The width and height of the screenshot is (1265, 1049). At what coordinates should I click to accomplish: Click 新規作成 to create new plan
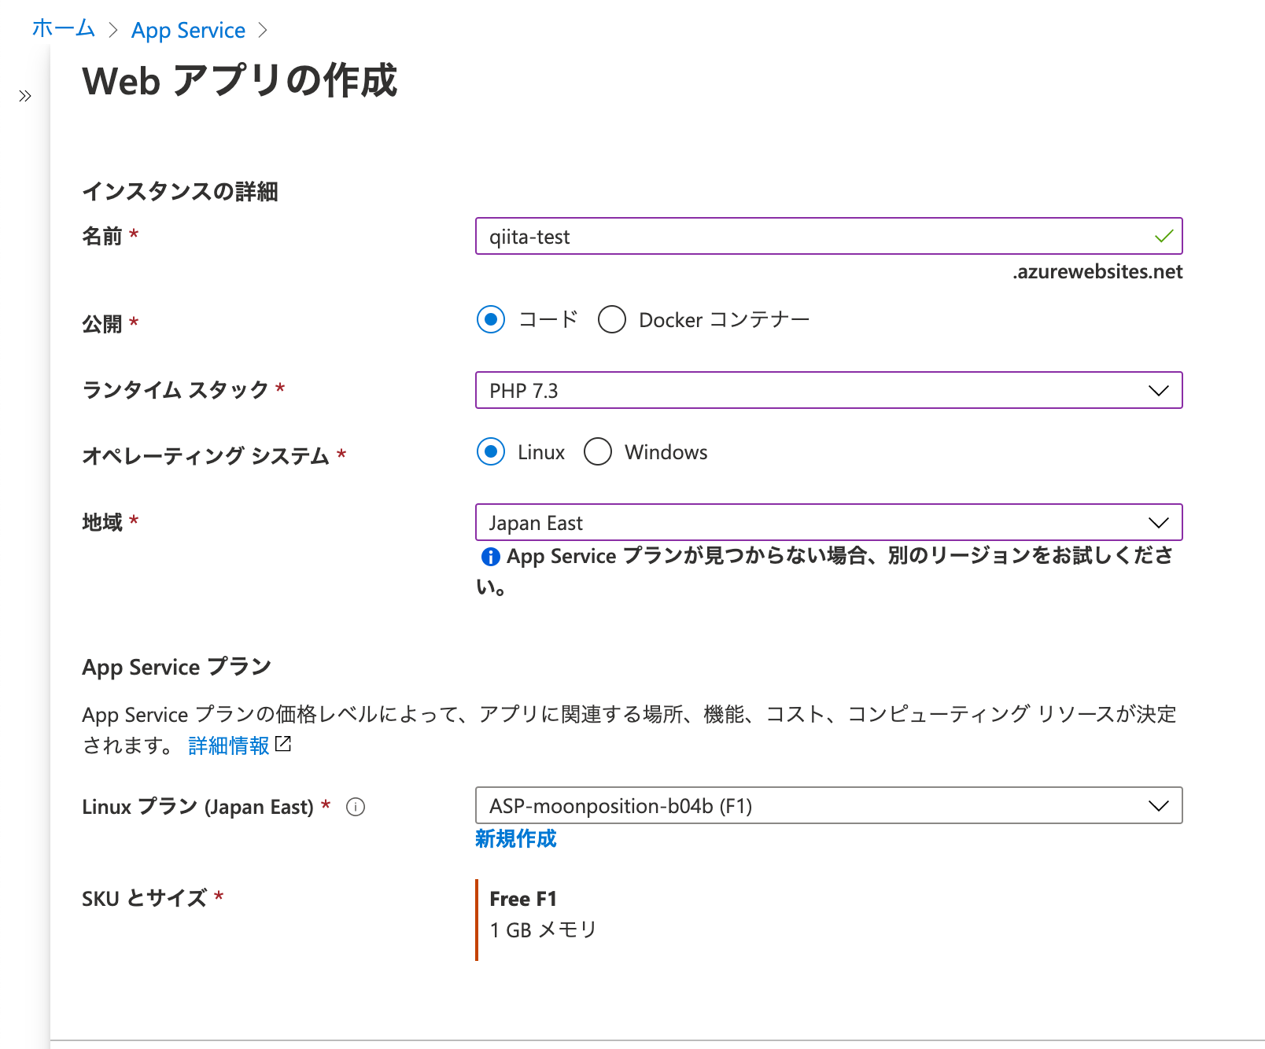[515, 838]
